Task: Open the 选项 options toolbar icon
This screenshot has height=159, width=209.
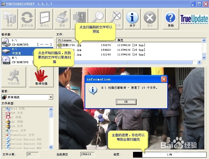Action: coord(10,19)
